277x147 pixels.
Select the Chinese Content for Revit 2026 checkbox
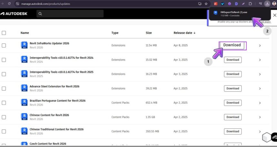coord(4,117)
